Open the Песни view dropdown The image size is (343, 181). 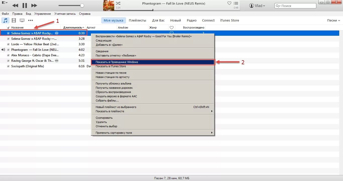coord(333,20)
